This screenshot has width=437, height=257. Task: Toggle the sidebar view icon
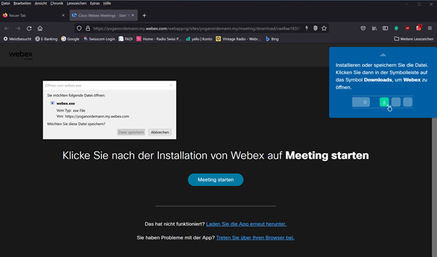[385, 28]
